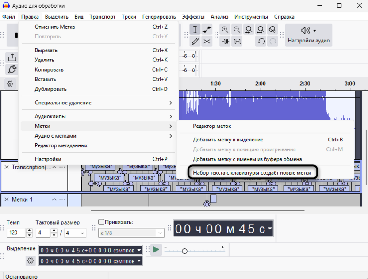
Task: Open selection end format dropdown
Action: pyautogui.click(x=139, y=261)
